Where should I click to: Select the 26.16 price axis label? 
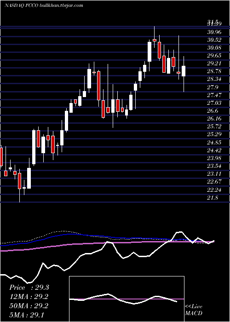click(214, 119)
